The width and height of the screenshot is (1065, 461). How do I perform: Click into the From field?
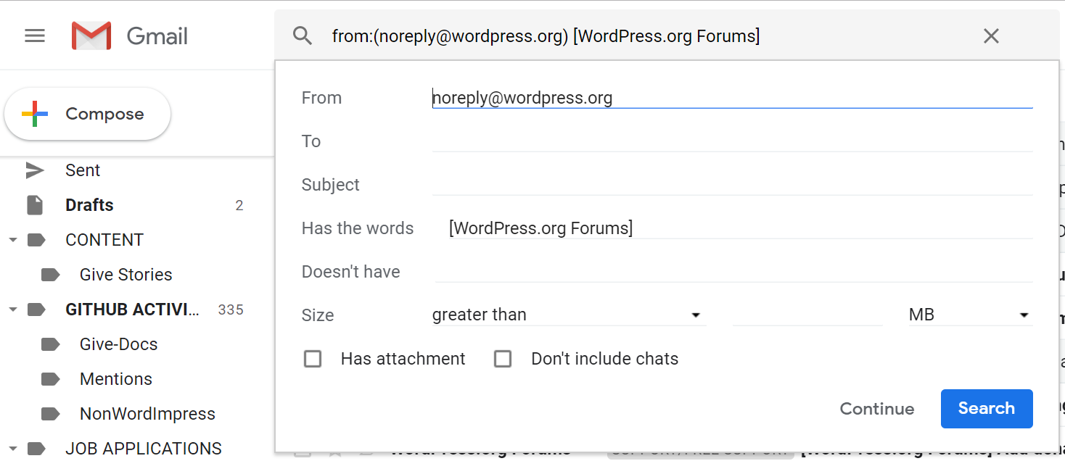point(732,98)
